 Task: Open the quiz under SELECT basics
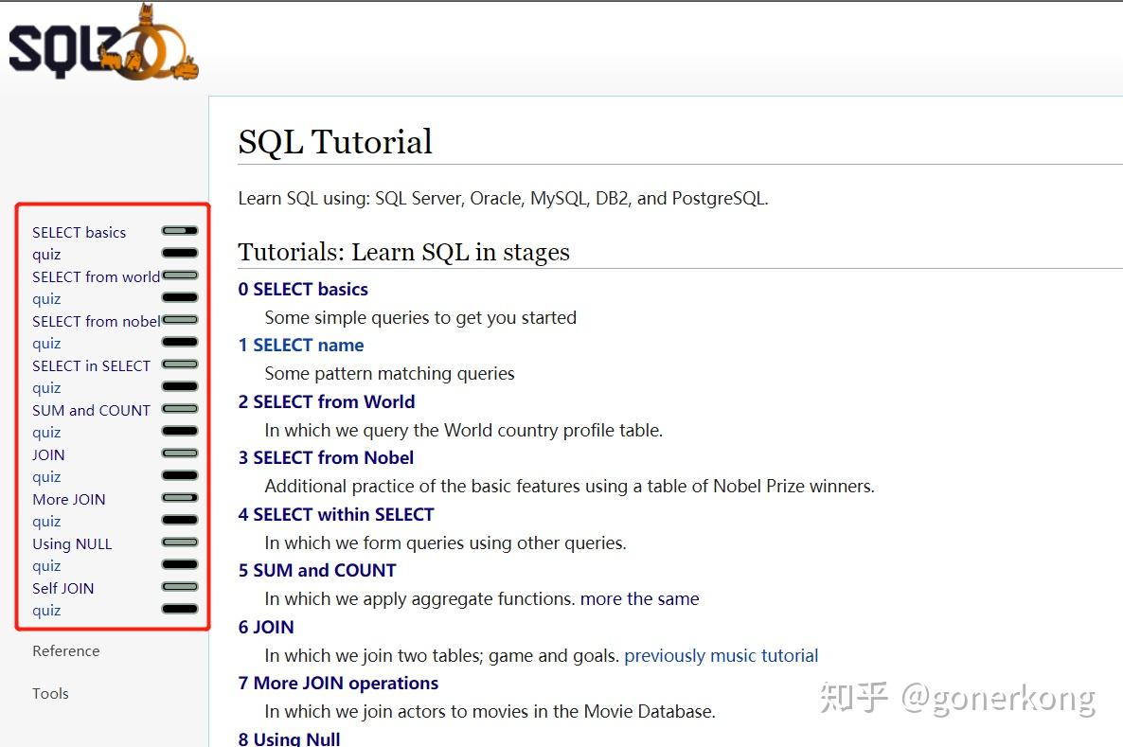tap(46, 254)
